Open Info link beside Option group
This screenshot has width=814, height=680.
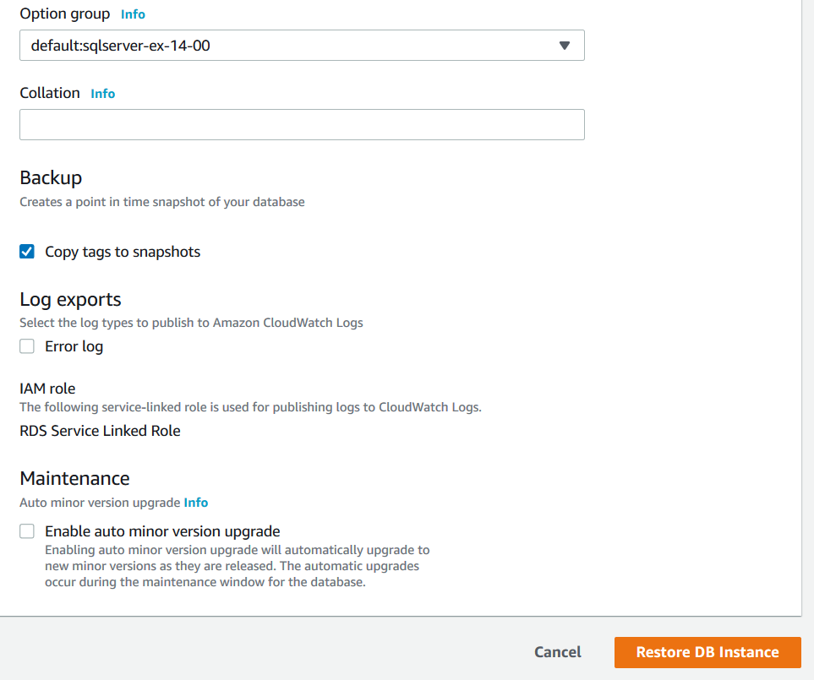[x=133, y=14]
